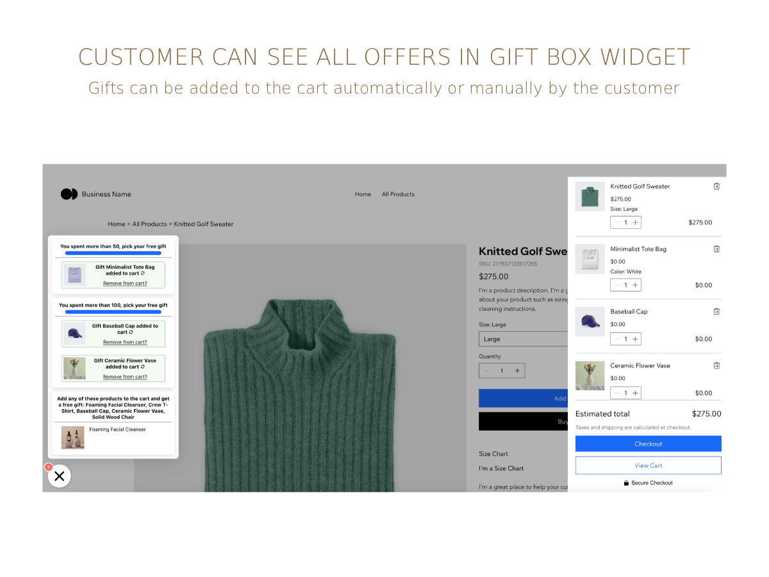Increase Minimalist Tote Bag cart quantity
Viewport: 769px width, 577px height.
tap(635, 285)
